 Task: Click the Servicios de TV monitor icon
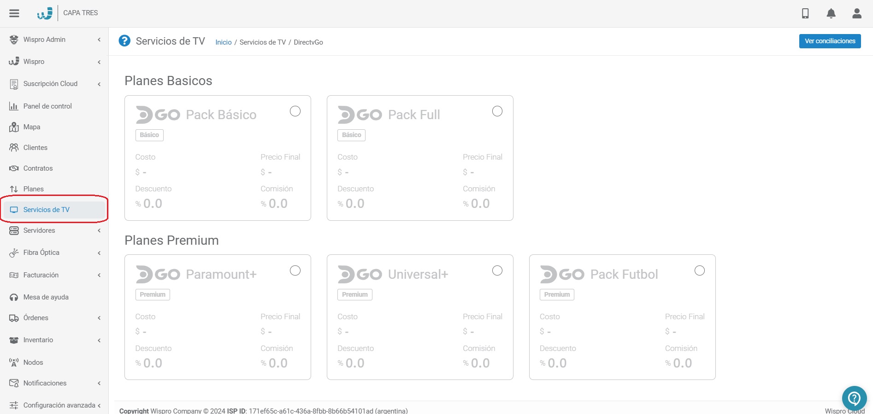point(14,210)
